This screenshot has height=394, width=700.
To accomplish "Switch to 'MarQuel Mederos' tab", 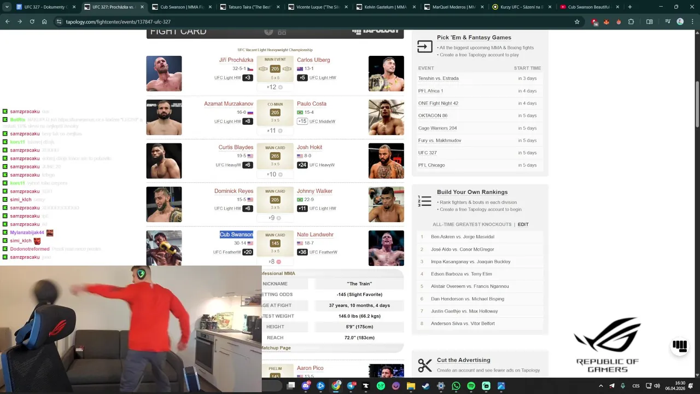I will pyautogui.click(x=453, y=7).
